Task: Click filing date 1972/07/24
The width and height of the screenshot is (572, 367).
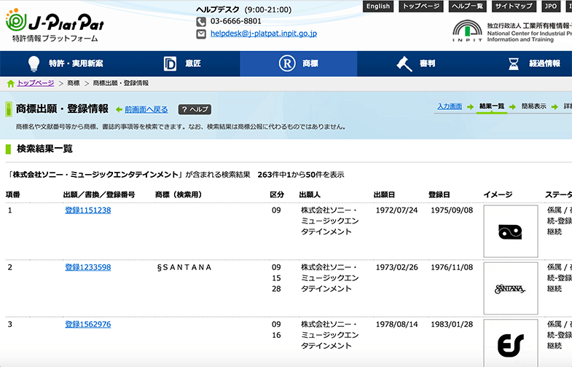Action: [x=396, y=210]
